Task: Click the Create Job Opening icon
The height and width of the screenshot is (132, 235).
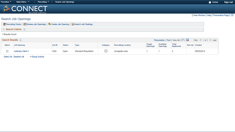Action: tap(49, 24)
